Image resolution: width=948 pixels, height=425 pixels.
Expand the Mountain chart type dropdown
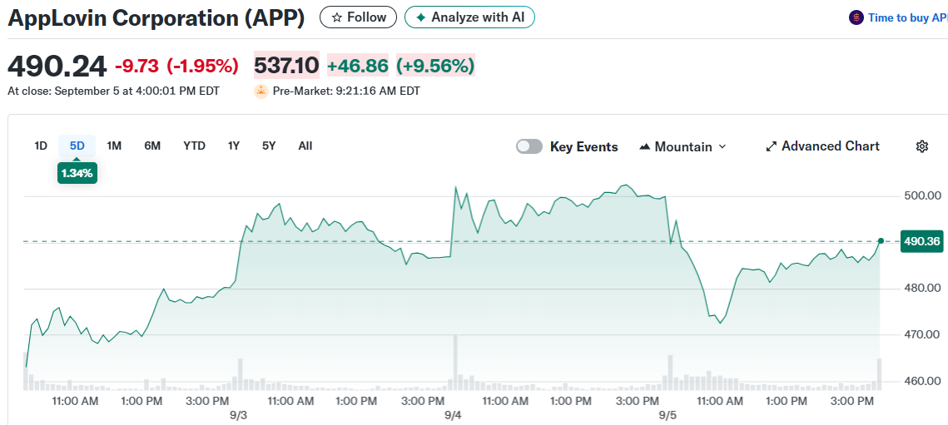pyautogui.click(x=682, y=146)
